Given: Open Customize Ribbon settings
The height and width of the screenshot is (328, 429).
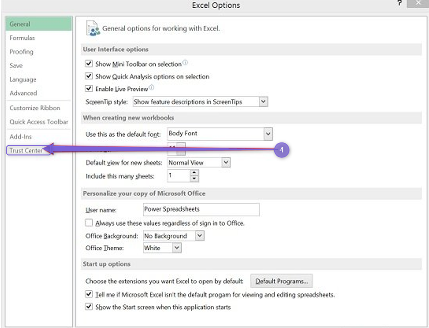Looking at the screenshot, I should 39,108.
